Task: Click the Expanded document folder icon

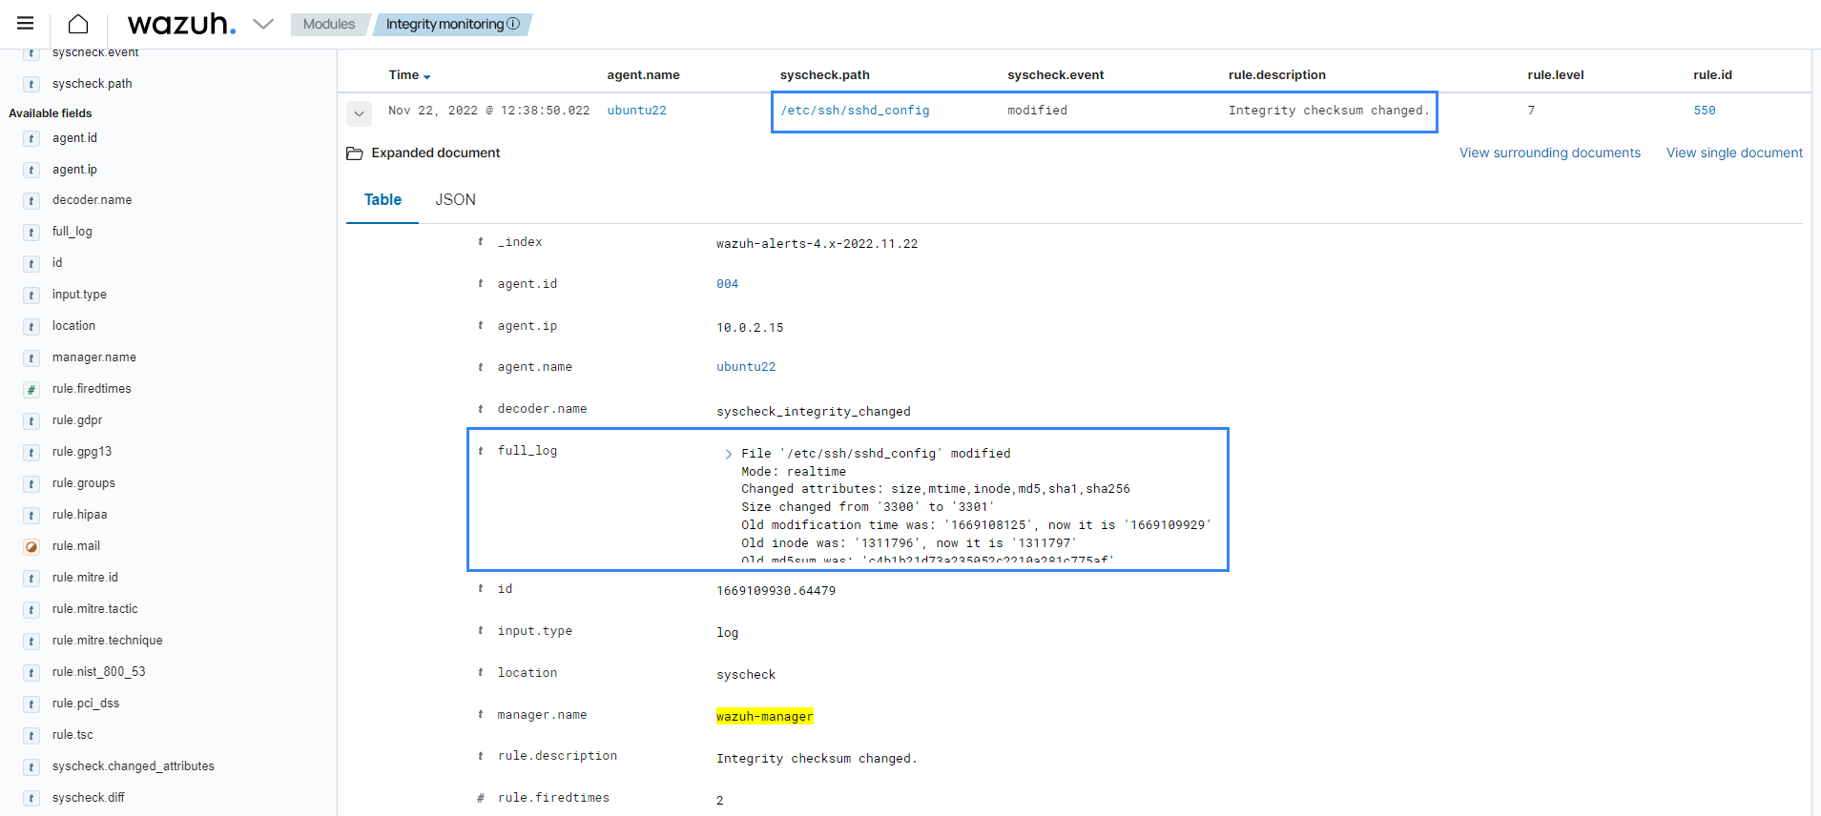Action: (355, 153)
